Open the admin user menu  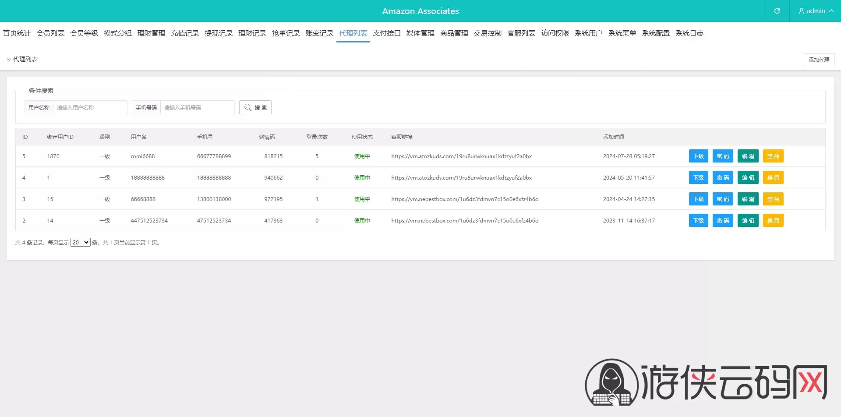click(816, 11)
